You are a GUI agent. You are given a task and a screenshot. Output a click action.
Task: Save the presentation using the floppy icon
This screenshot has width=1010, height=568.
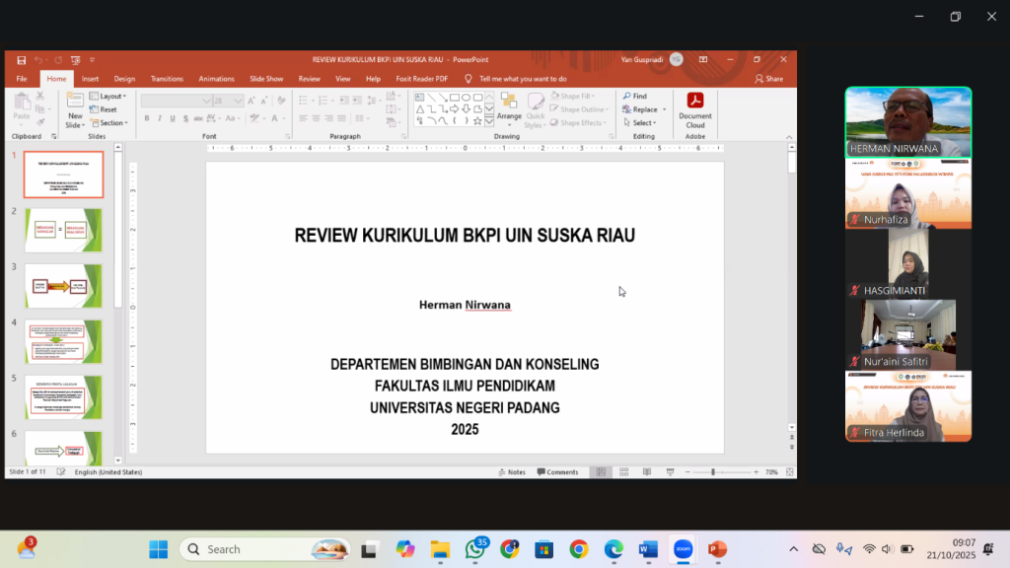tap(22, 60)
